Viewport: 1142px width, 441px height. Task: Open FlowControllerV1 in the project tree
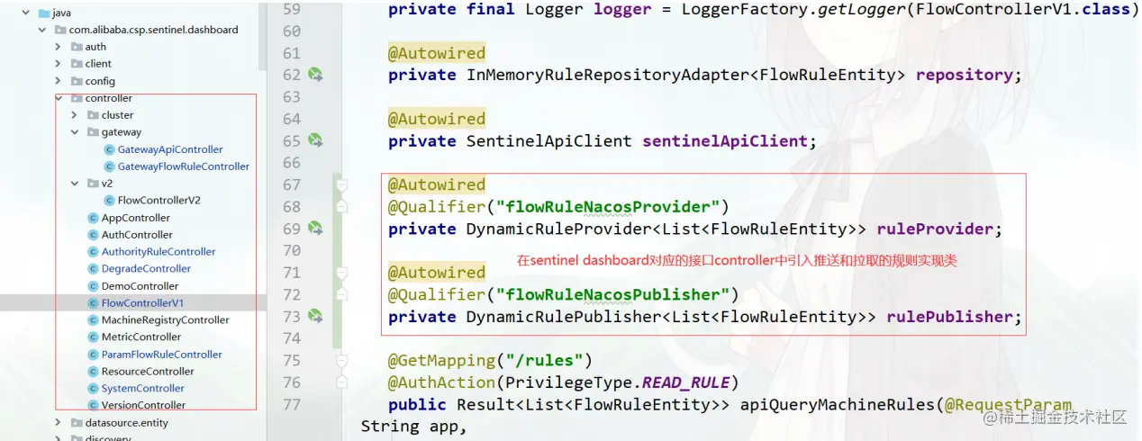(x=142, y=303)
